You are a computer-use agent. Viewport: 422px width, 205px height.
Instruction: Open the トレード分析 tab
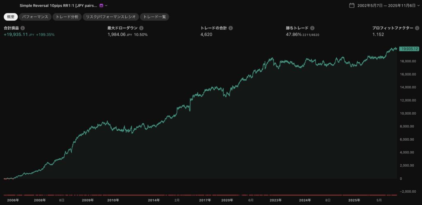[66, 17]
